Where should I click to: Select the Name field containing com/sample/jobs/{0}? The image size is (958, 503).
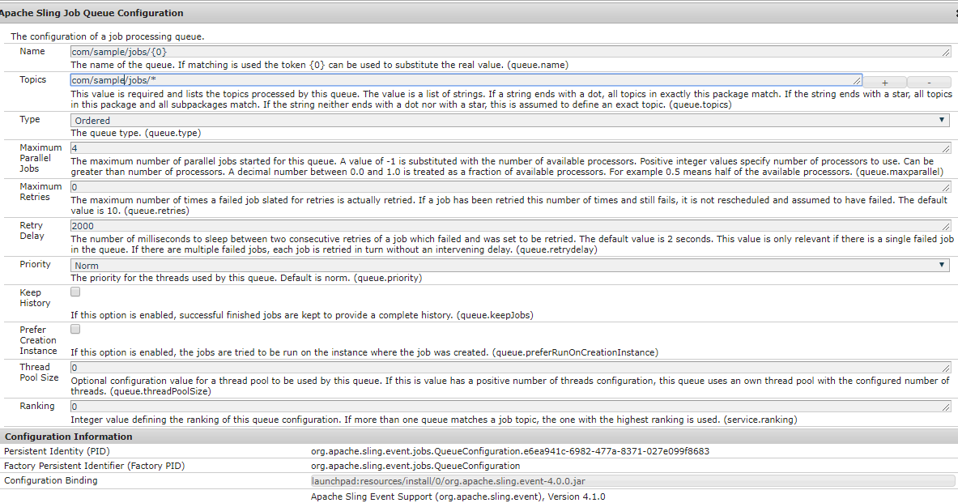click(x=324, y=50)
